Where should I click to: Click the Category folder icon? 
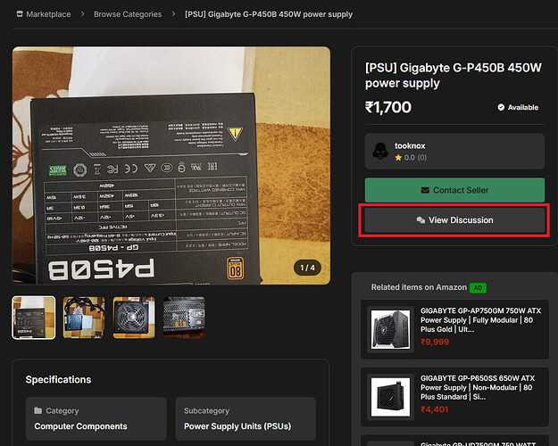(x=38, y=410)
